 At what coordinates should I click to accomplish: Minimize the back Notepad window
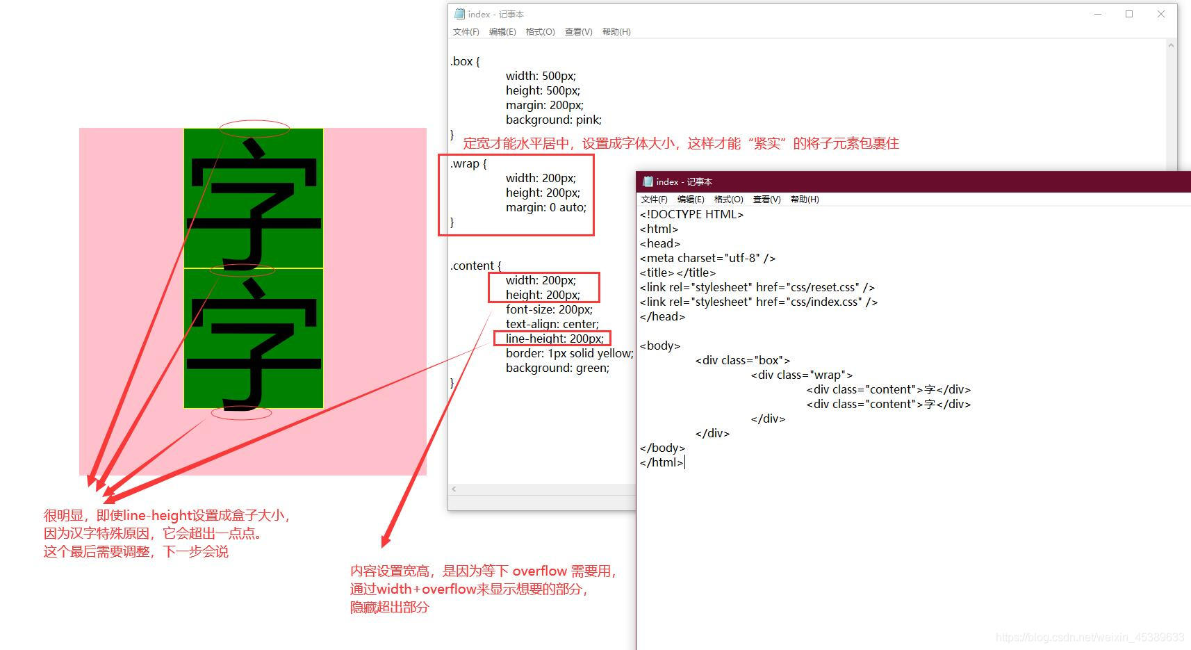(x=1098, y=14)
